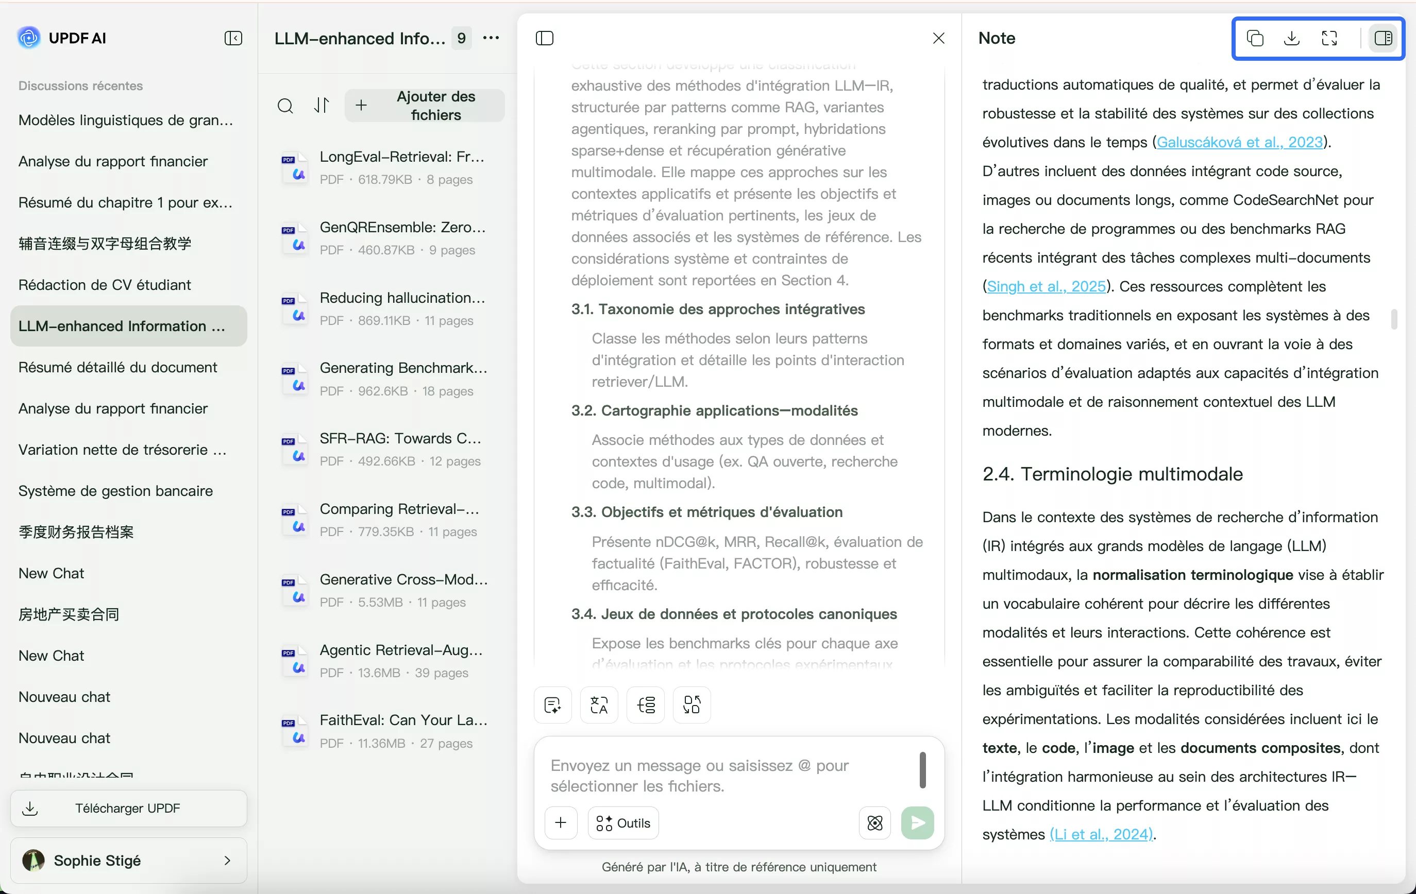
Task: Search files with the magnifier icon
Action: pos(285,106)
